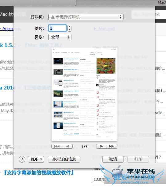Go to previous preview page
Image resolution: width=166 pixels, height=187 pixels.
[67, 146]
